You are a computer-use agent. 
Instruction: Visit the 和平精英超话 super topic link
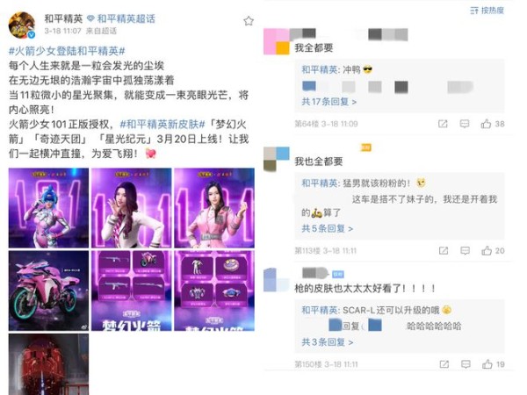coord(121,18)
